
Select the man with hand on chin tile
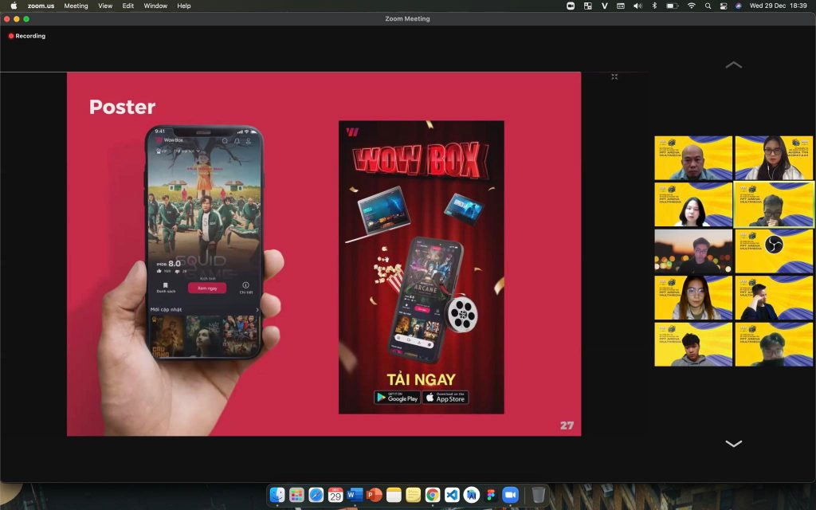(774, 204)
